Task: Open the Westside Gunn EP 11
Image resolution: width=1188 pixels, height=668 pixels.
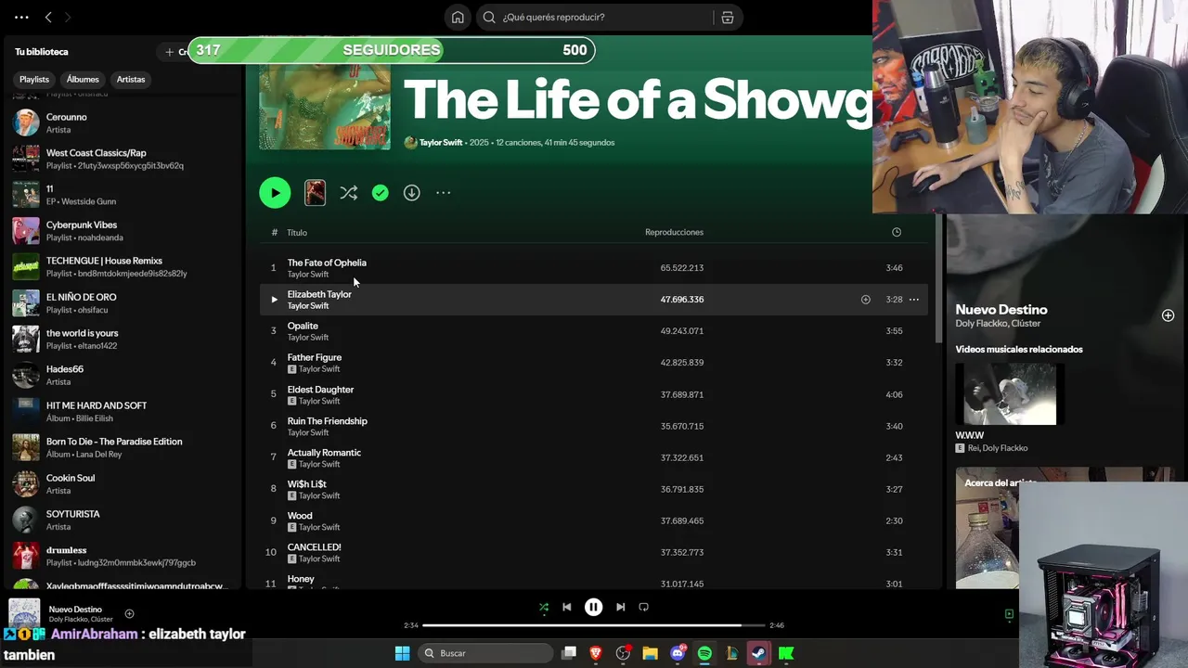Action: click(124, 195)
